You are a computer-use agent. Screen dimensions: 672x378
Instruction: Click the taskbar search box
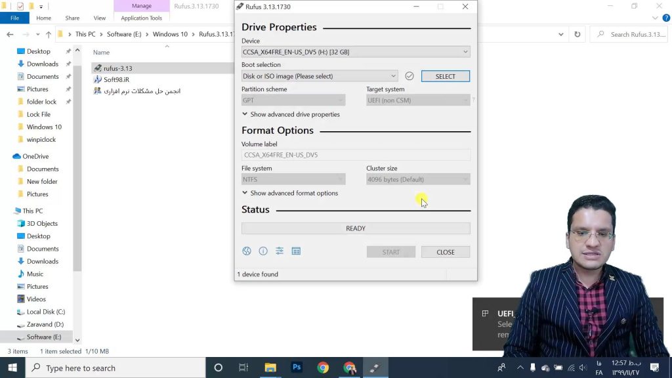[115, 367]
